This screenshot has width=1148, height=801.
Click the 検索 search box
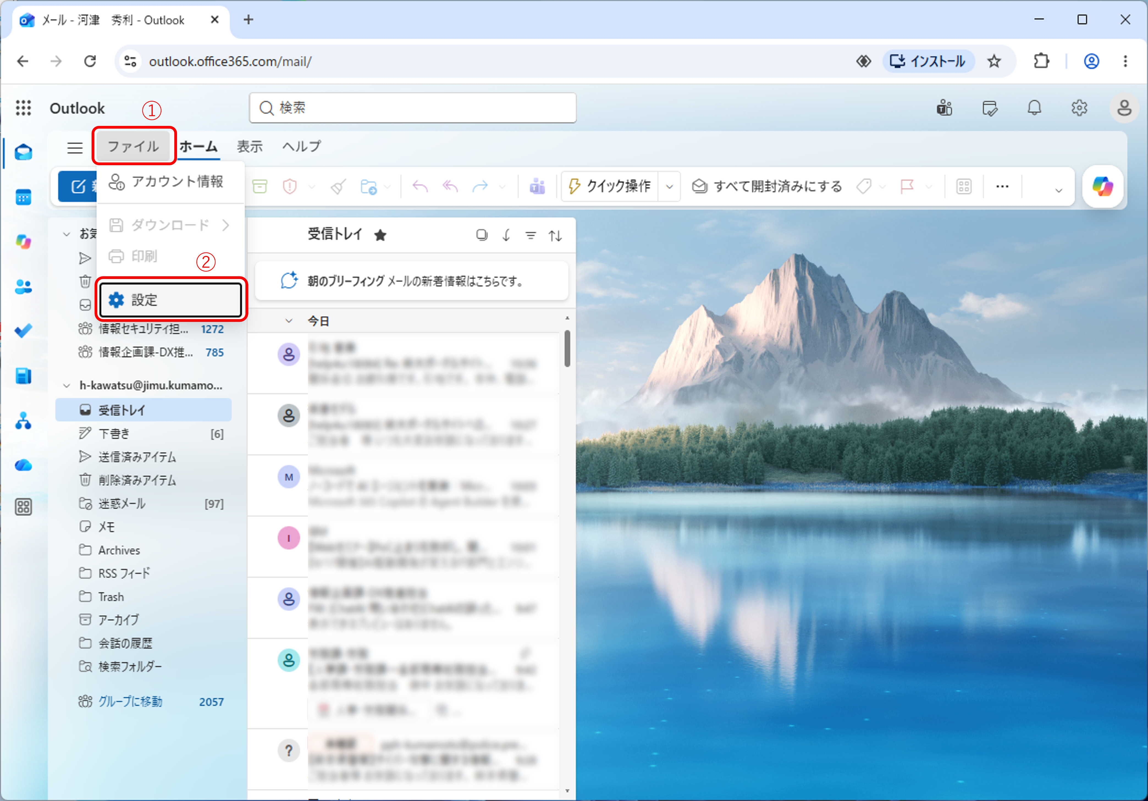[x=413, y=108]
